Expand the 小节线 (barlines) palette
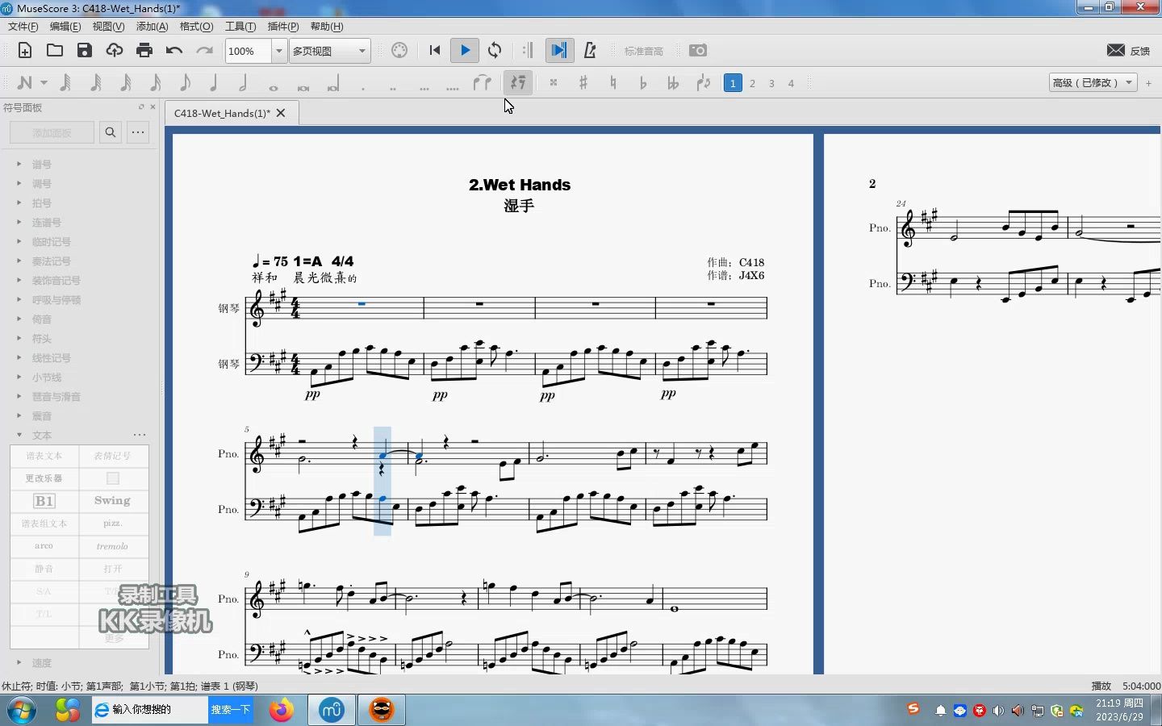The height and width of the screenshot is (726, 1162). 19,377
